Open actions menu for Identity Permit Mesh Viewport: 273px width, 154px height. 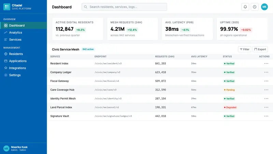266,99
